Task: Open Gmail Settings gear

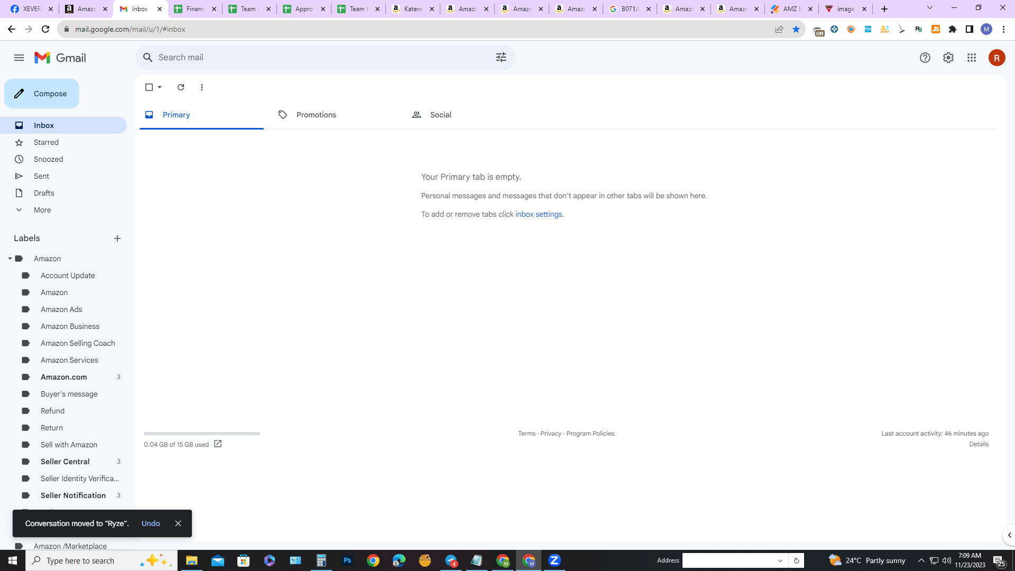Action: (x=948, y=58)
